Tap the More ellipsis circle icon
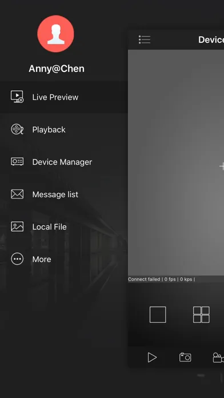The height and width of the screenshot is (398, 224). click(17, 259)
